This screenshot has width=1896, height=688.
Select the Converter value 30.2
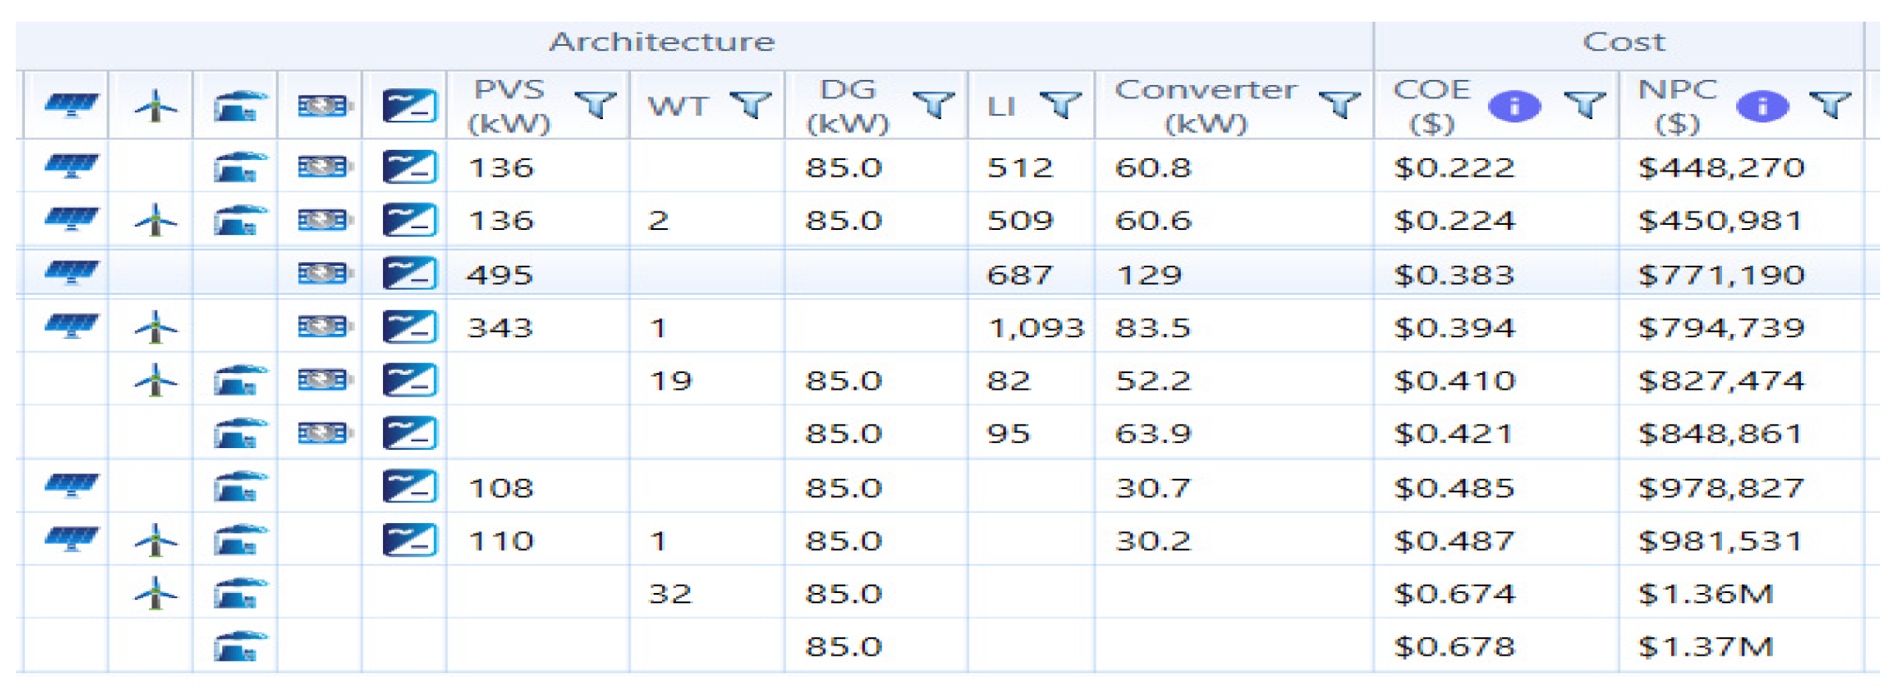click(1153, 541)
